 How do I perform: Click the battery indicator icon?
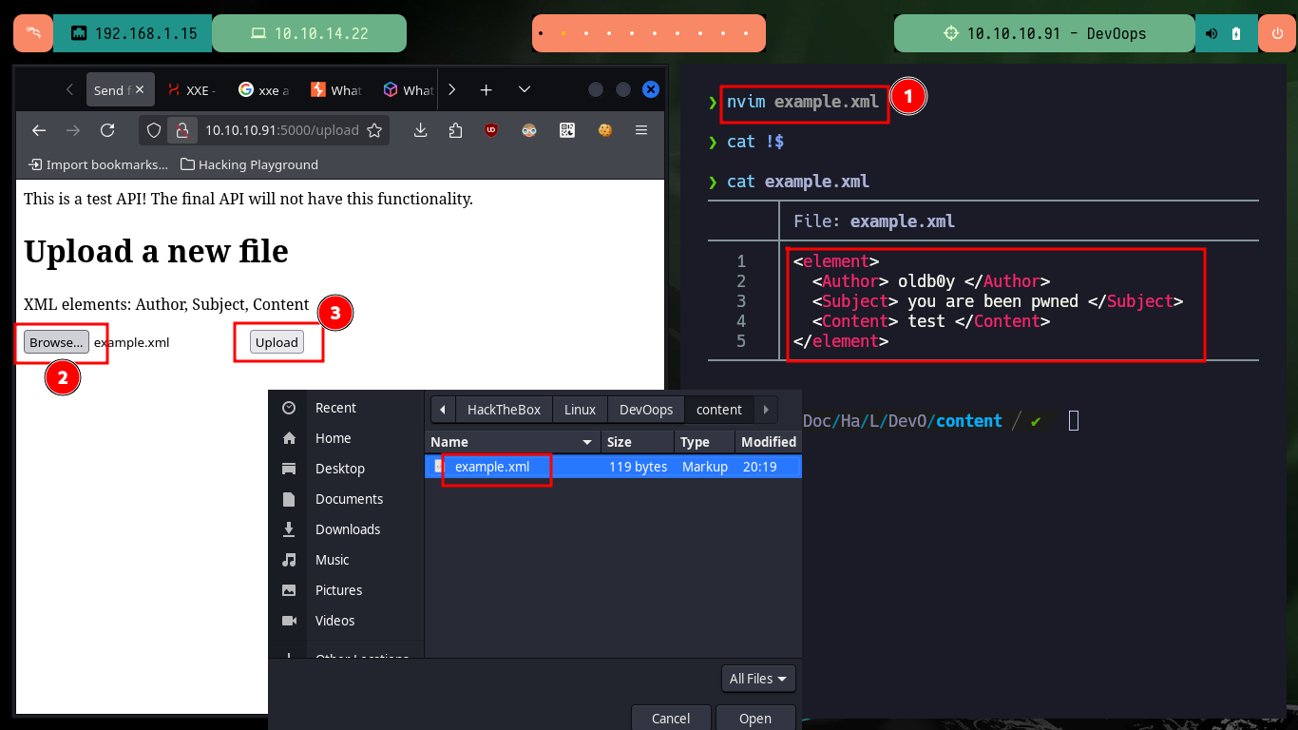tap(1236, 33)
